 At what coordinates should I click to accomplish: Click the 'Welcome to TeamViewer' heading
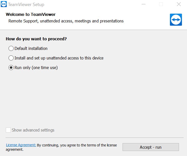pos(31,14)
